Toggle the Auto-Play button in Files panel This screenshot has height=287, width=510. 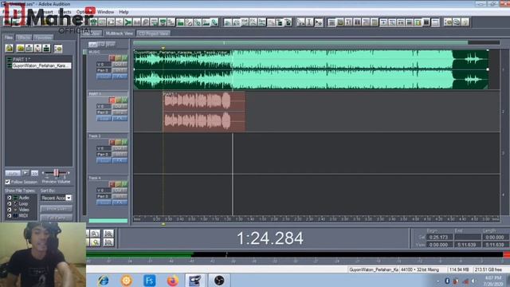tap(13, 173)
